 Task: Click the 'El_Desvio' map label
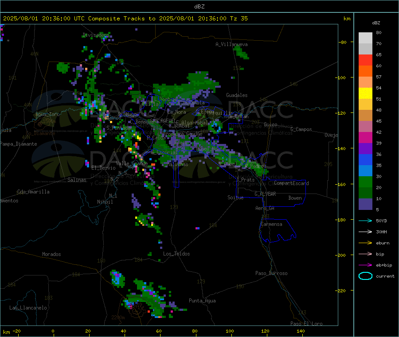point(103,168)
